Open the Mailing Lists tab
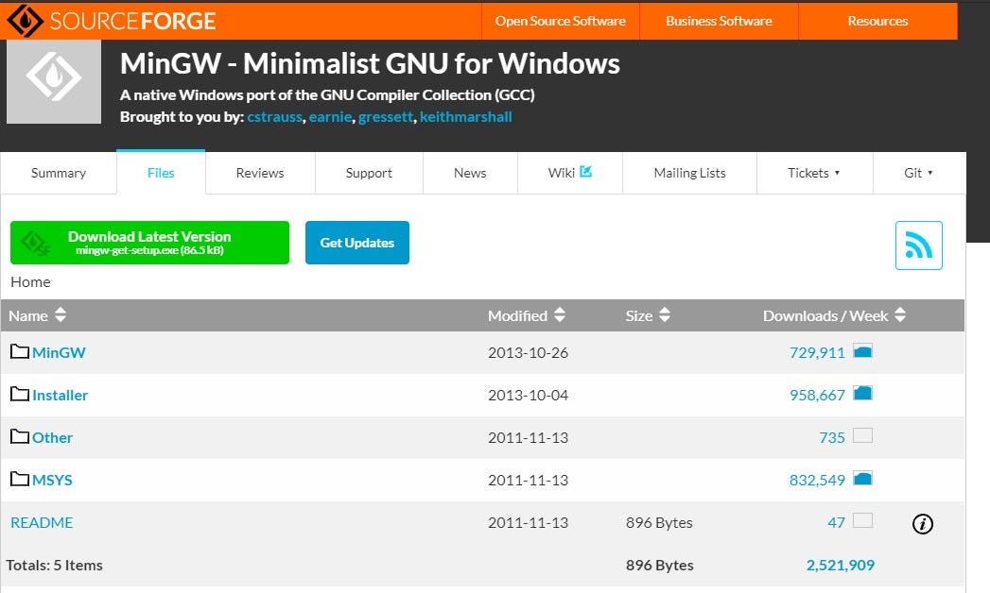Screen dimensions: 990x593 (x=689, y=173)
